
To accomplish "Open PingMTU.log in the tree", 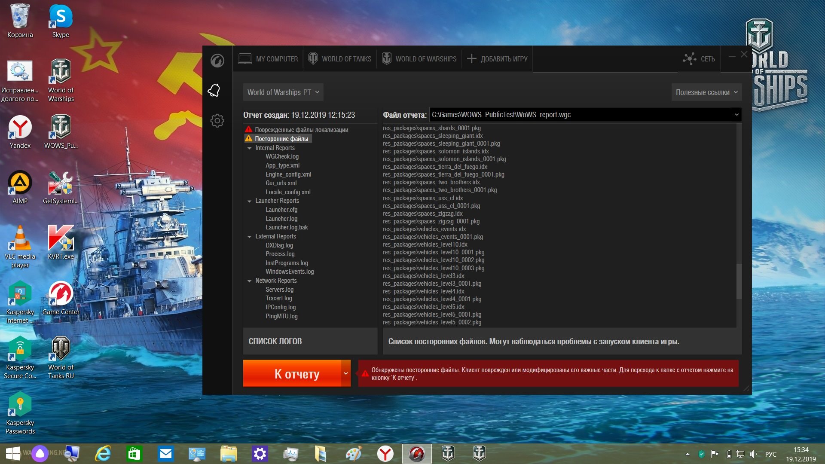I will [x=281, y=316].
